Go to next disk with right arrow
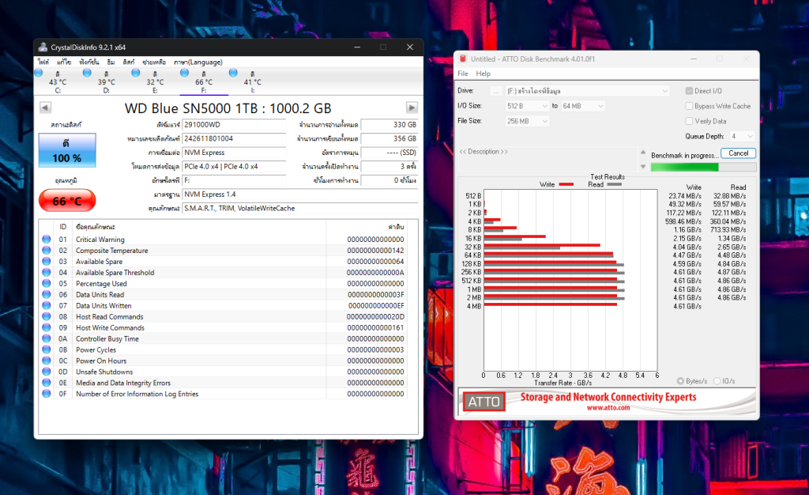809x495 pixels. tap(412, 108)
